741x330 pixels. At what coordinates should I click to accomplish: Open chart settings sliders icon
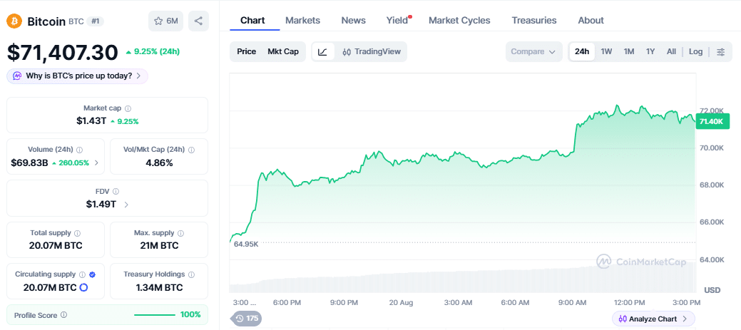click(721, 52)
